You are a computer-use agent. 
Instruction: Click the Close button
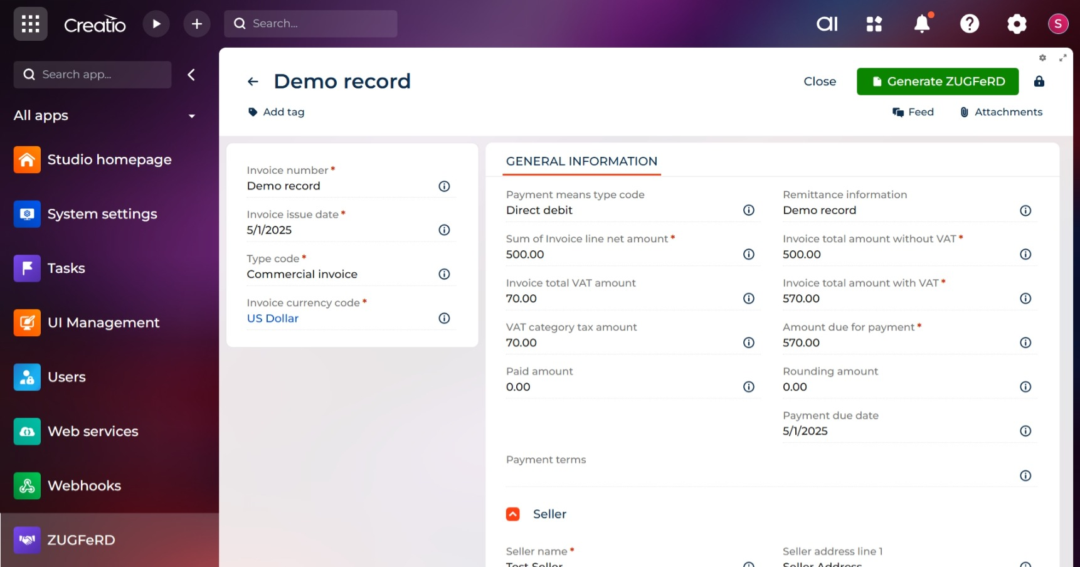point(820,82)
